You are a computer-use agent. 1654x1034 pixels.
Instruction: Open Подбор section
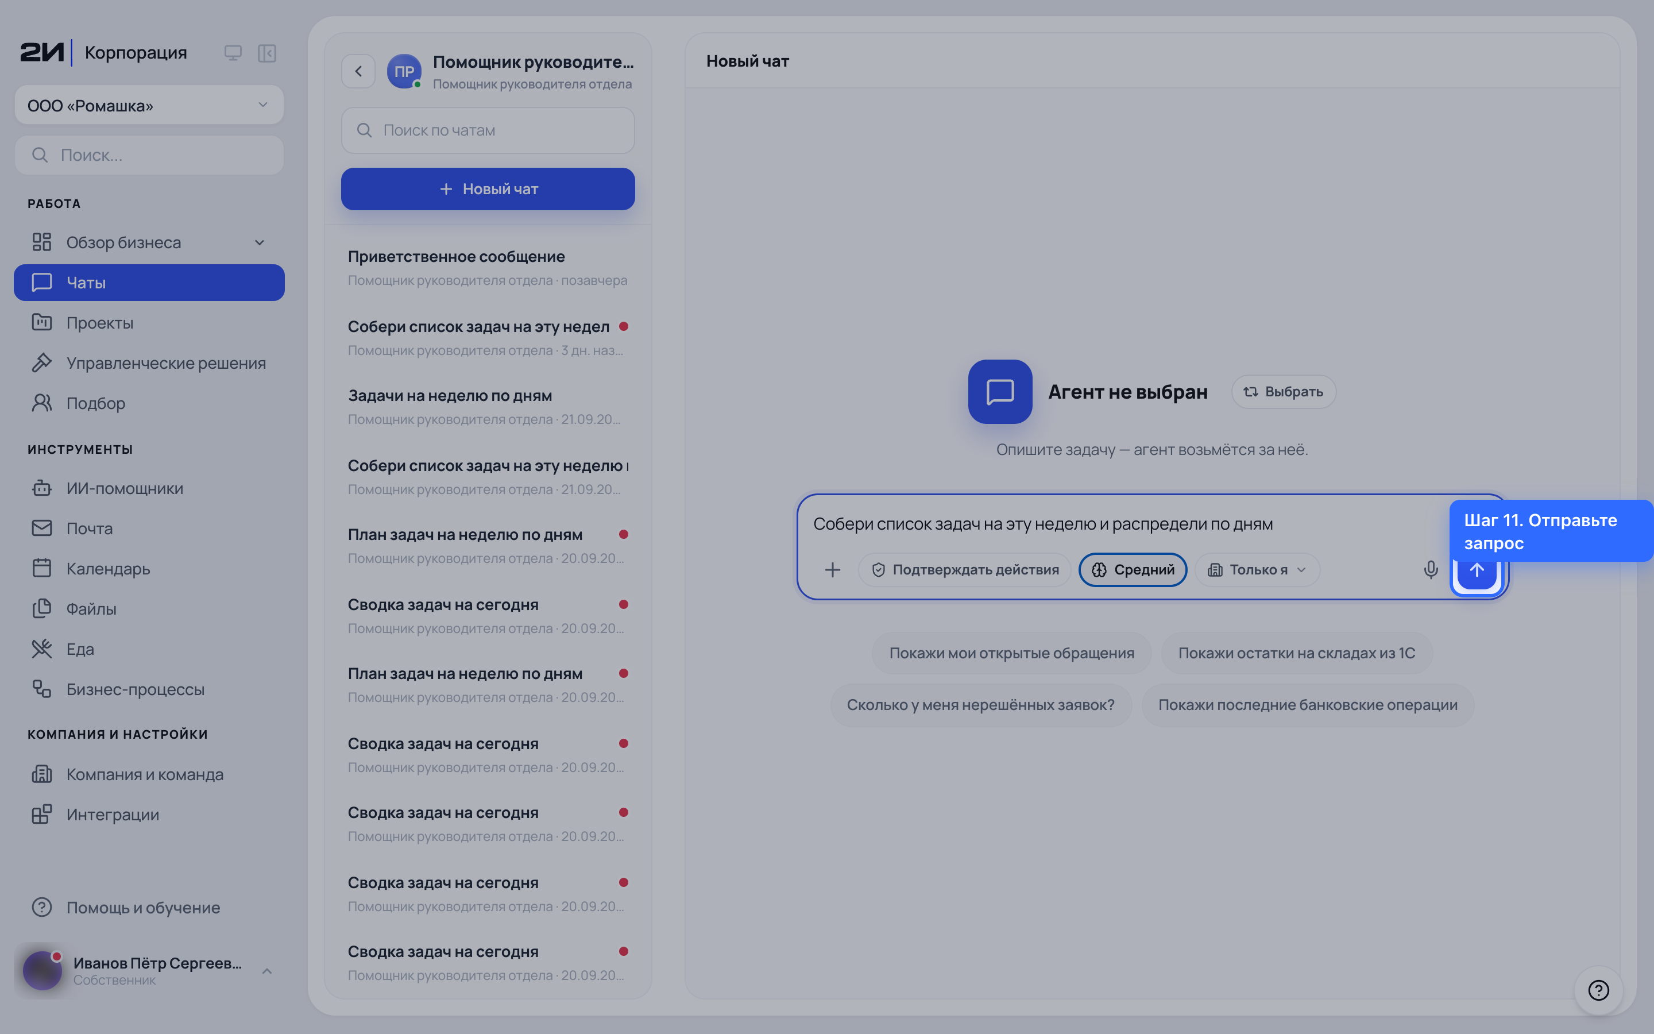coord(149,403)
